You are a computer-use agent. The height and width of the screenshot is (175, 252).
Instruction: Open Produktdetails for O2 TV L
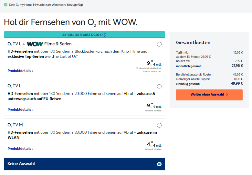pyautogui.click(x=20, y=109)
